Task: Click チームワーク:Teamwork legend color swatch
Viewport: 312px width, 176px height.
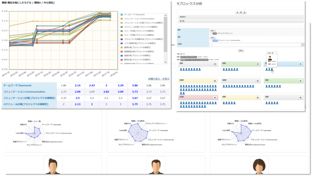Action: 122,15
